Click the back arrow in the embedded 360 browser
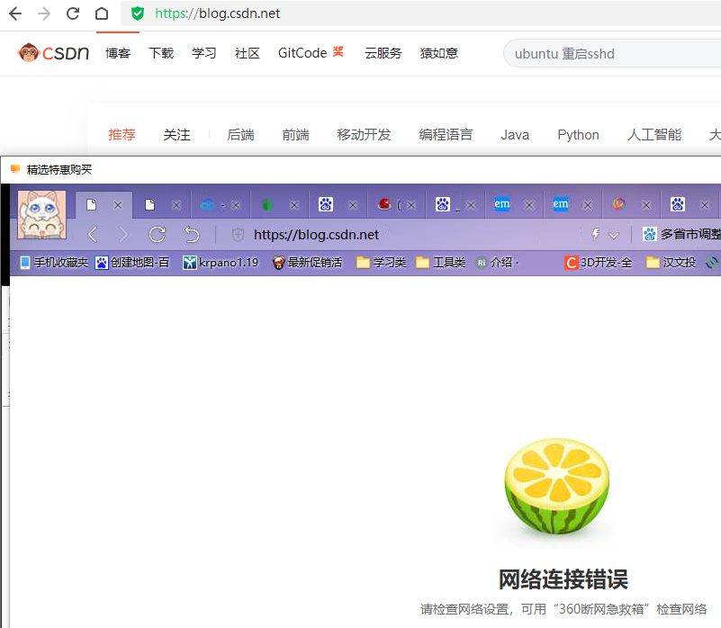Screen dimensions: 721x628 pyautogui.click(x=93, y=233)
